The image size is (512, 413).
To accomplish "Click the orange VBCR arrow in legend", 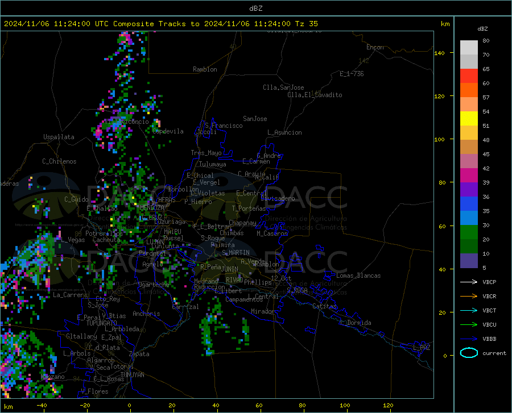I will 469,297.
